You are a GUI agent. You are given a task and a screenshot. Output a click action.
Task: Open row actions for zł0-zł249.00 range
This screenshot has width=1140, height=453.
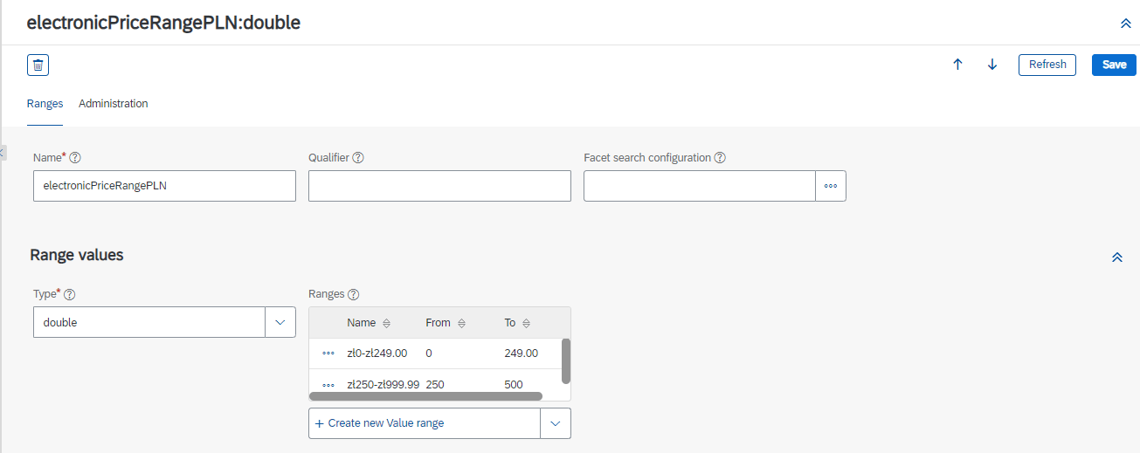coord(328,353)
